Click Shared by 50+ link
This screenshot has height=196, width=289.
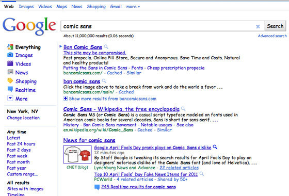tap(172, 179)
